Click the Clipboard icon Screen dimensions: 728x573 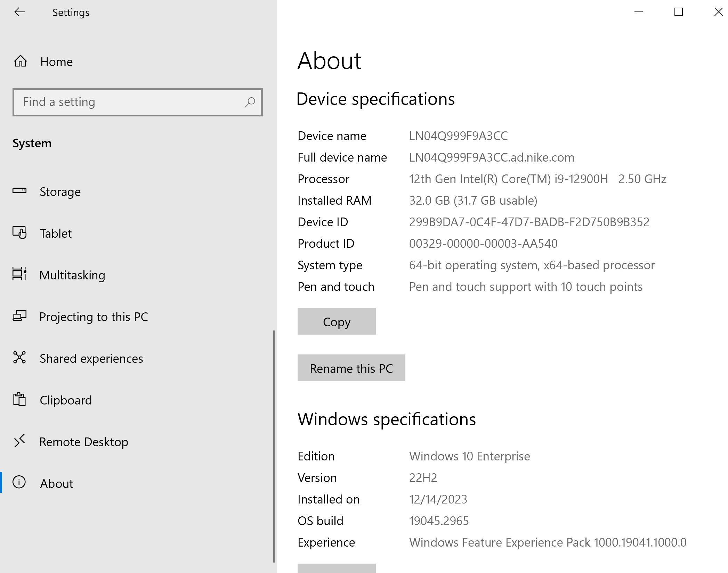19,399
